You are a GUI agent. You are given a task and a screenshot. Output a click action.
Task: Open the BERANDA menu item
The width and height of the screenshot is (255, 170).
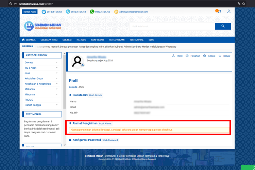click(x=31, y=40)
